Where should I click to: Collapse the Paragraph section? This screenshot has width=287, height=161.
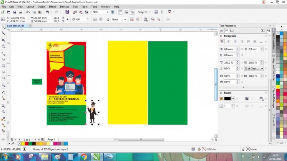pos(221,36)
